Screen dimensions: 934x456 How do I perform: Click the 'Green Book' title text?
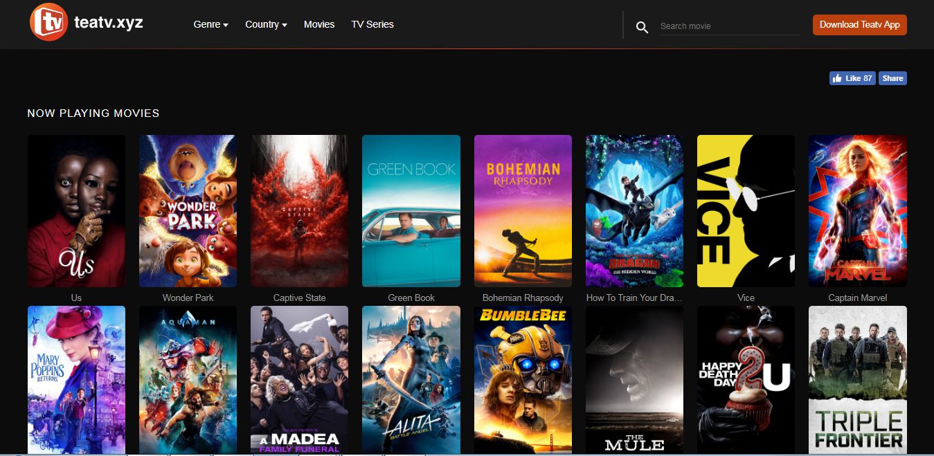point(411,298)
